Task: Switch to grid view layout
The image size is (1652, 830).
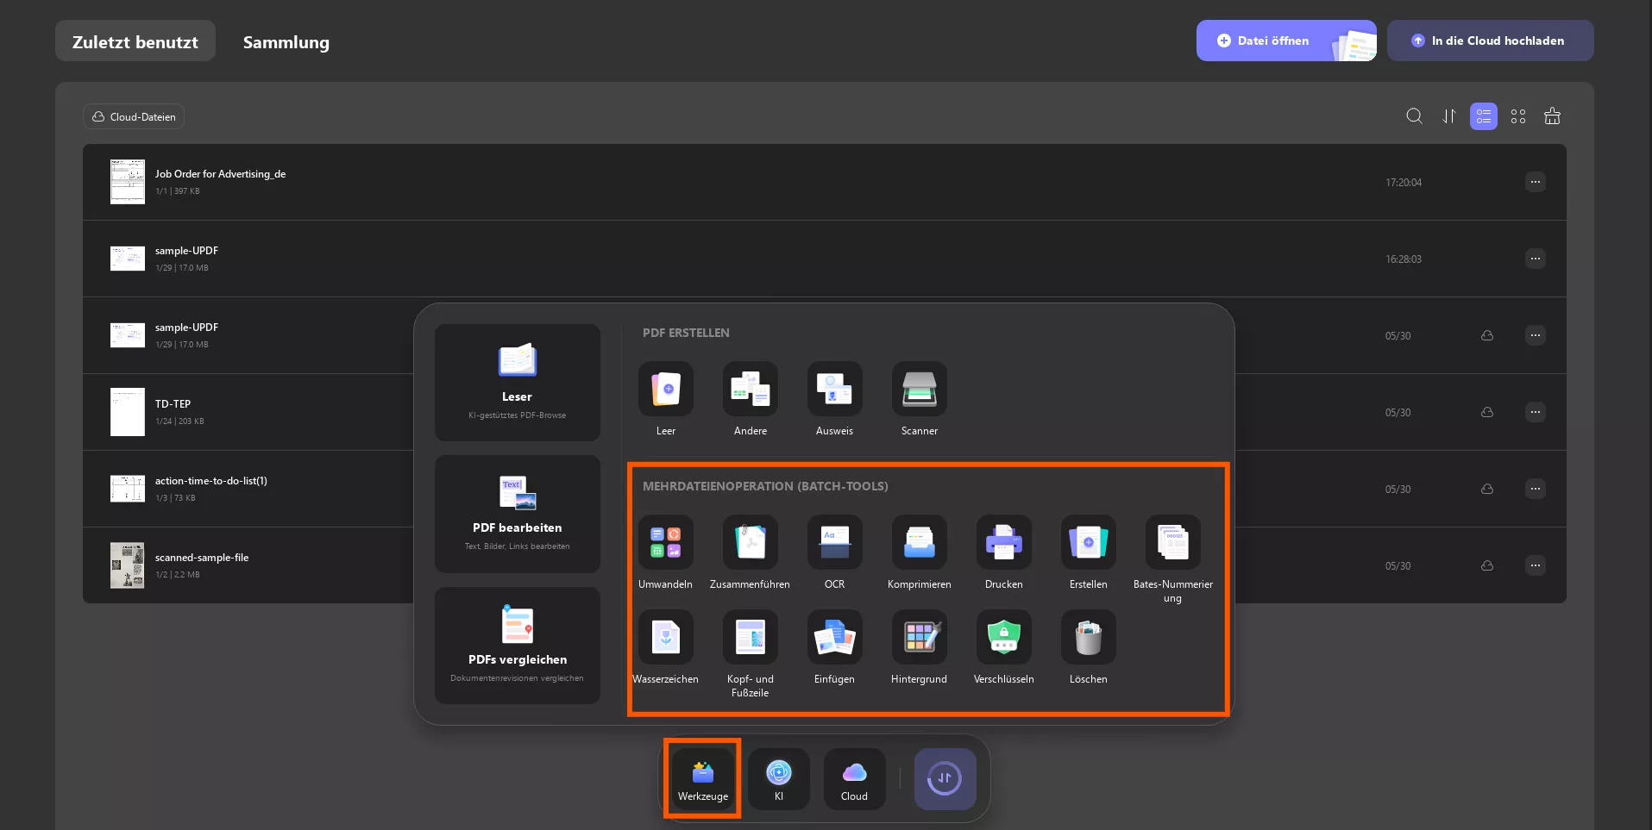Action: (1517, 116)
